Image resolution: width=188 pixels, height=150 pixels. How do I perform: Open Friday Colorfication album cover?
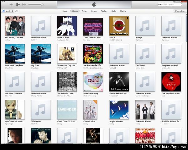click(x=90, y=110)
